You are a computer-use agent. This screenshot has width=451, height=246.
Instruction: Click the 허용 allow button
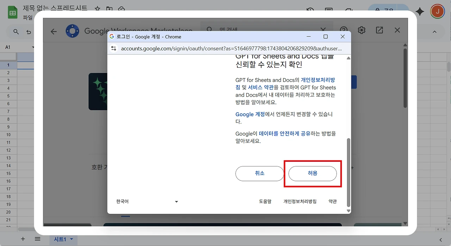click(x=313, y=173)
